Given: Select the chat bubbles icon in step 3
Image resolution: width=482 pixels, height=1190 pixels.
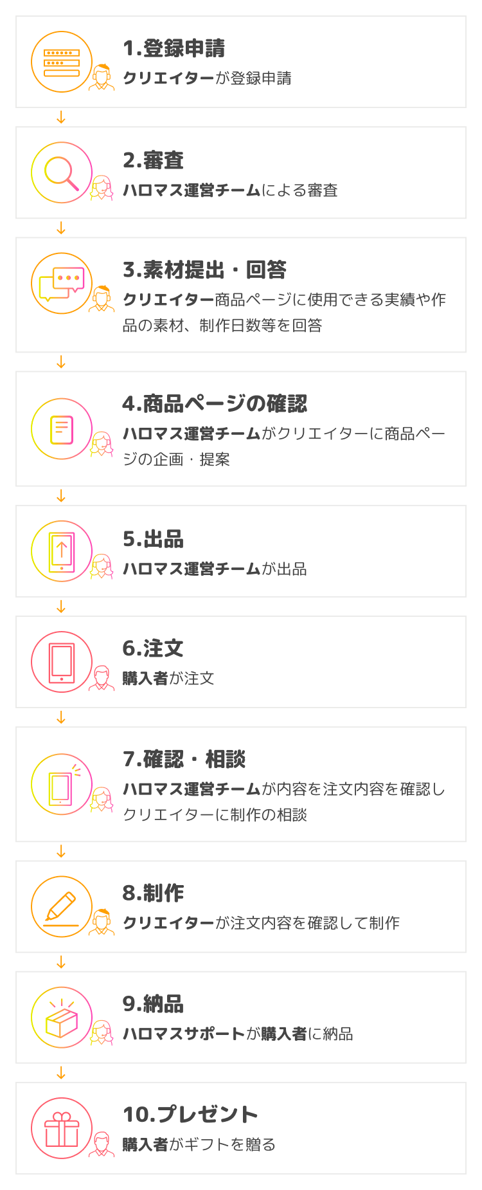Looking at the screenshot, I should [x=62, y=284].
